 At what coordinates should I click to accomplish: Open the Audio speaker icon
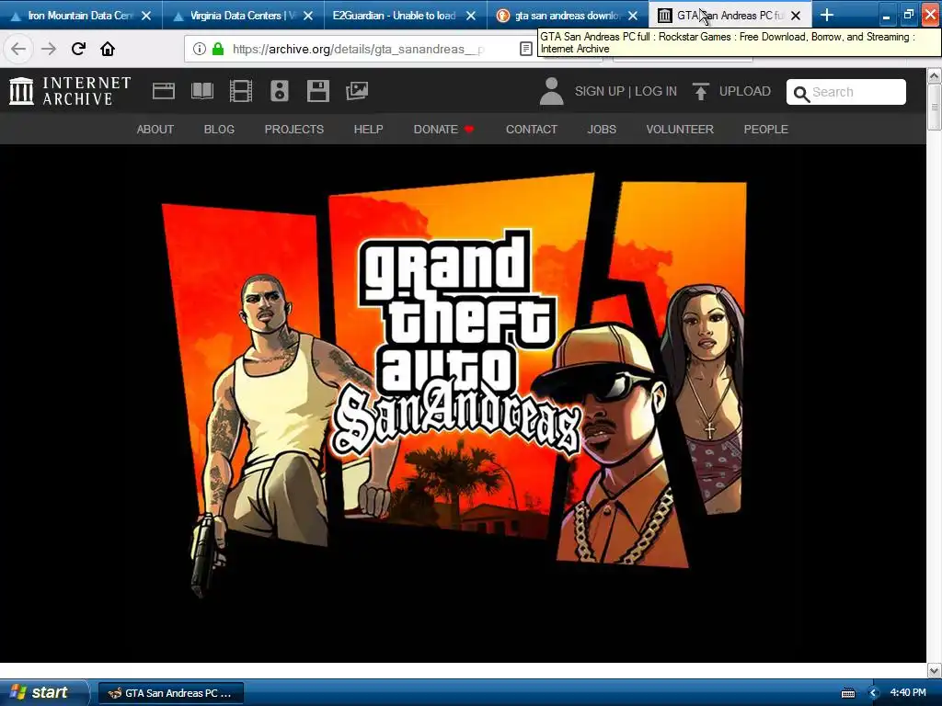(280, 91)
